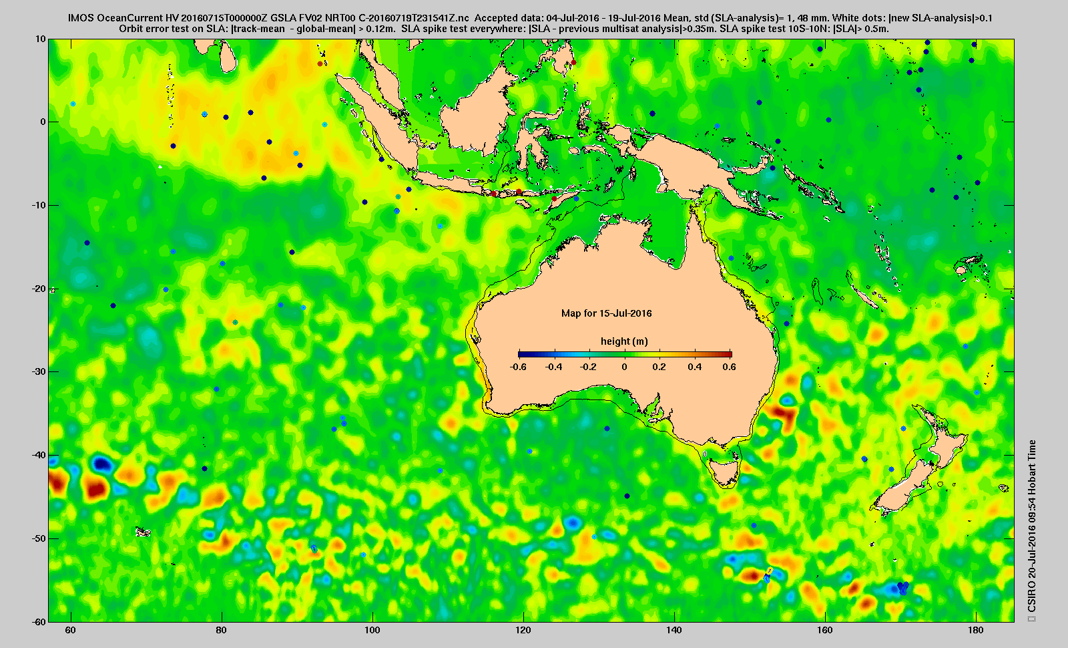The image size is (1068, 648).
Task: Click the -0.6 colorbar tick label
Action: [518, 367]
